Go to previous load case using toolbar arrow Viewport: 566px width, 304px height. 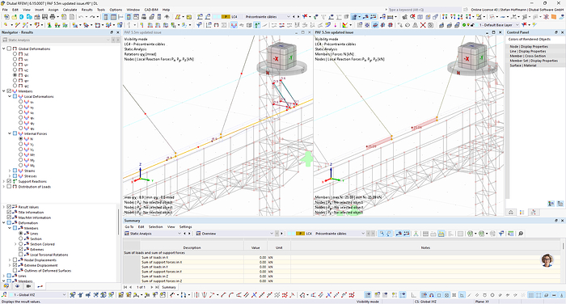tap(294, 17)
